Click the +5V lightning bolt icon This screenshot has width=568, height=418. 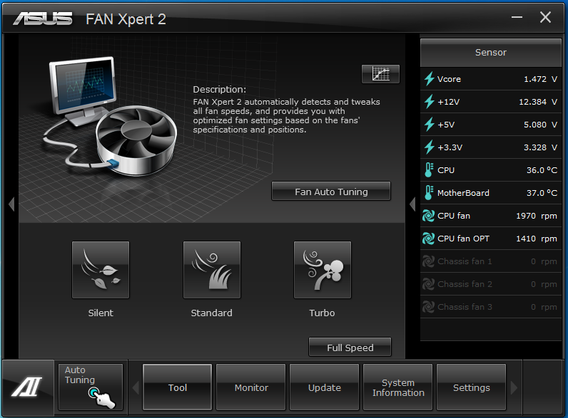[x=430, y=125]
